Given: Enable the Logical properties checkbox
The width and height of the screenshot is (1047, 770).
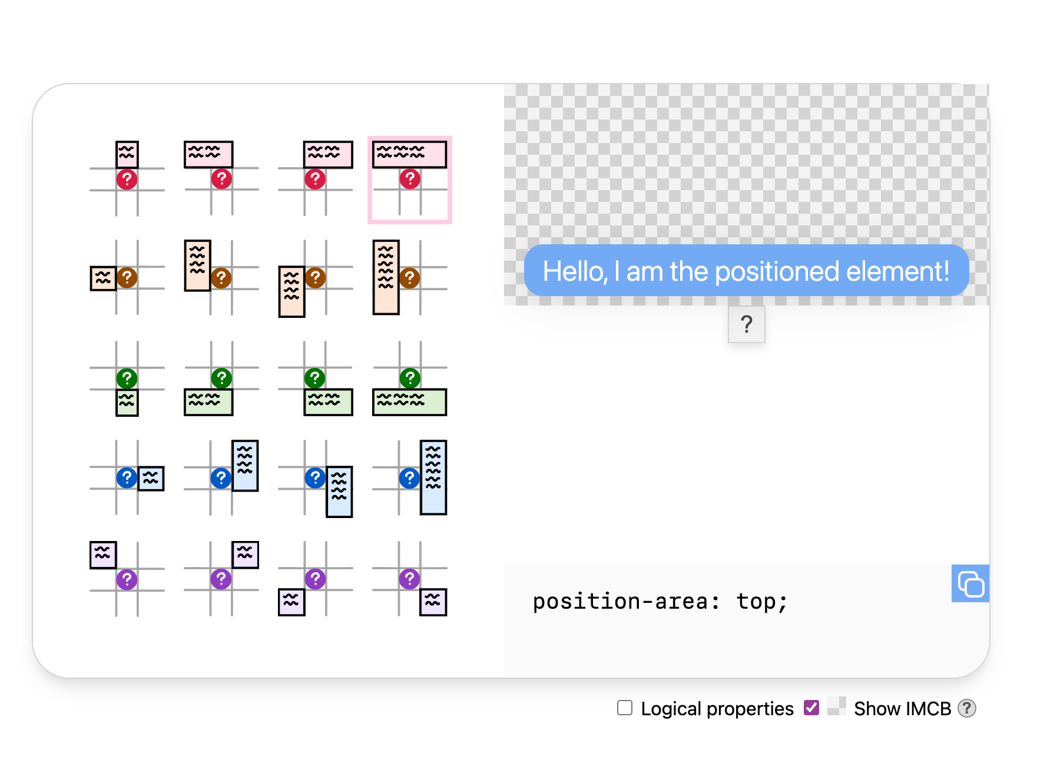Looking at the screenshot, I should [x=625, y=708].
